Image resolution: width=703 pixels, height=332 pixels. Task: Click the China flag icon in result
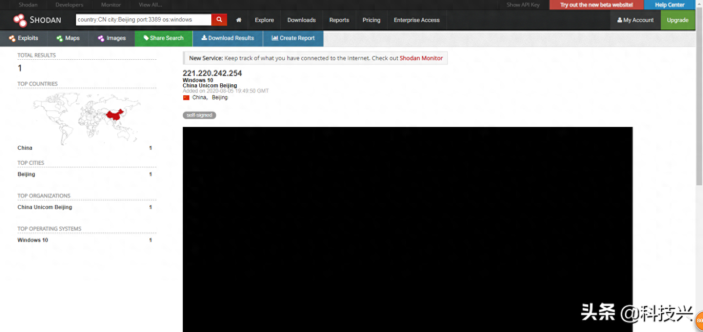pos(186,97)
